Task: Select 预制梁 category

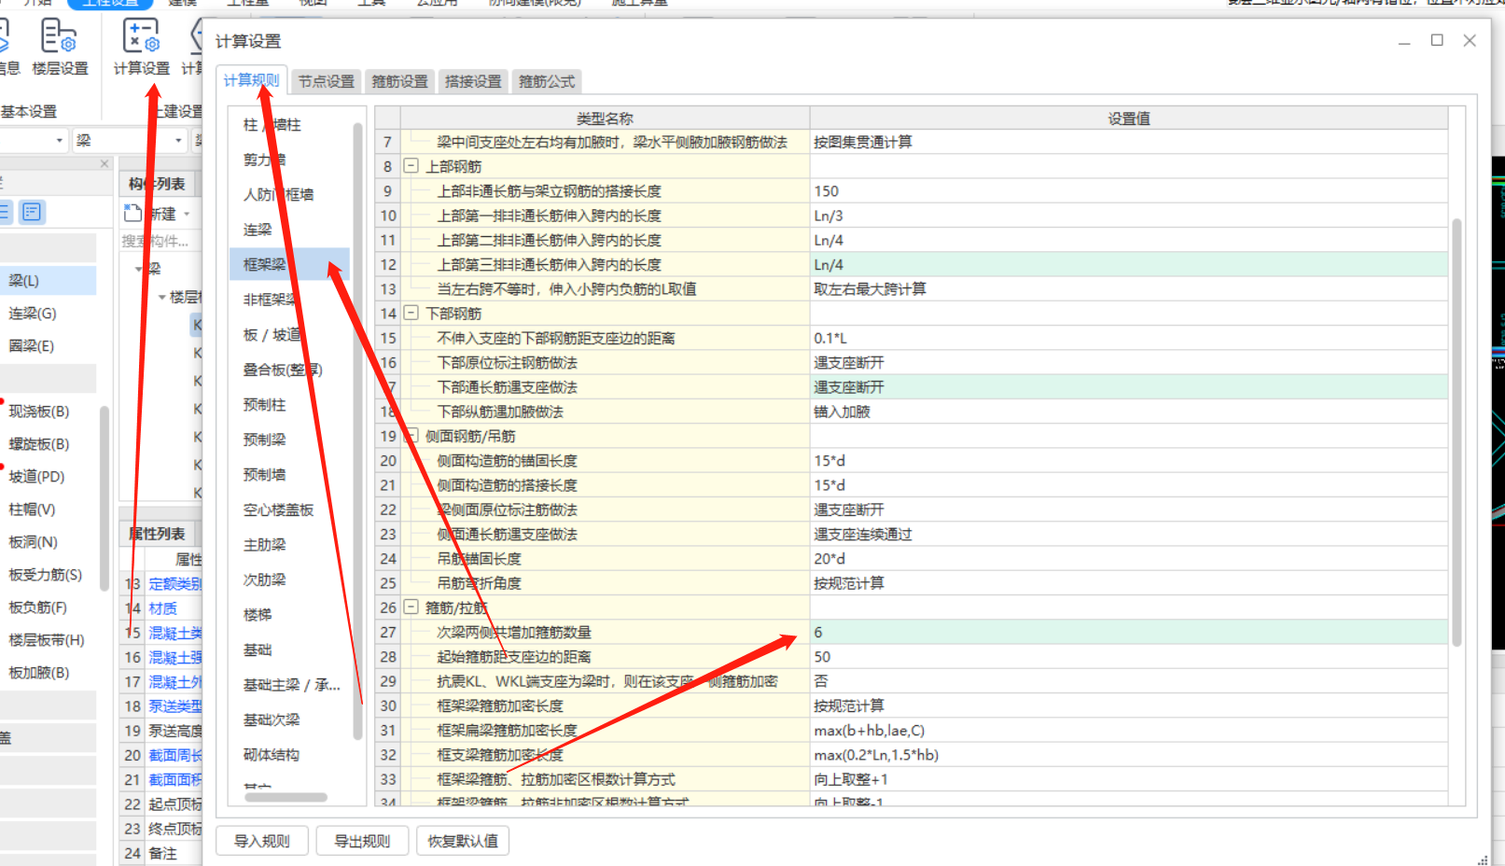Action: click(264, 440)
